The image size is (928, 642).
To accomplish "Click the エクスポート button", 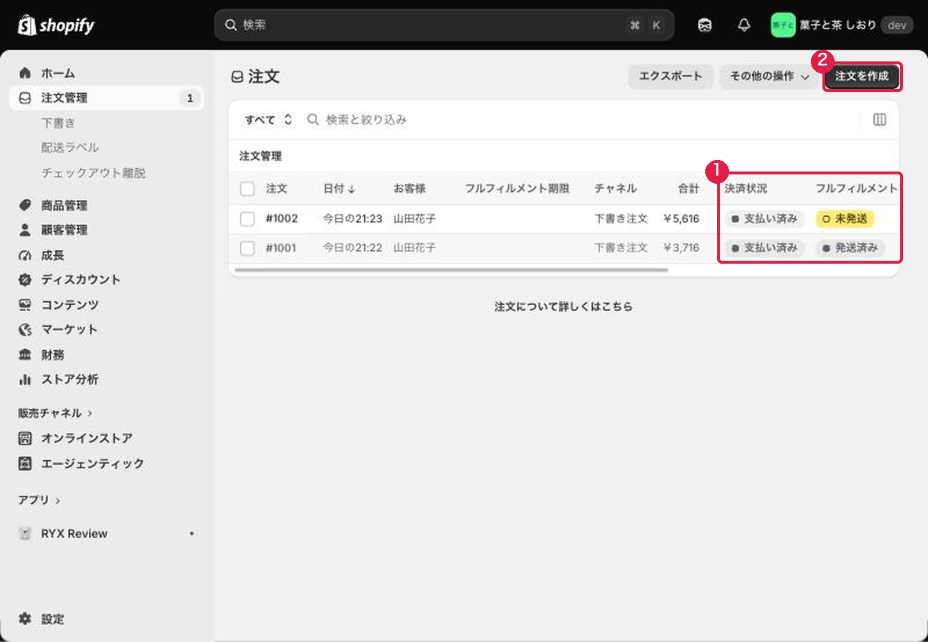I will click(670, 76).
